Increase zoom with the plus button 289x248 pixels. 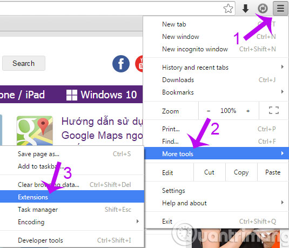[x=248, y=111]
